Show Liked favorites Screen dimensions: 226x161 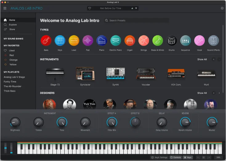[9, 50]
